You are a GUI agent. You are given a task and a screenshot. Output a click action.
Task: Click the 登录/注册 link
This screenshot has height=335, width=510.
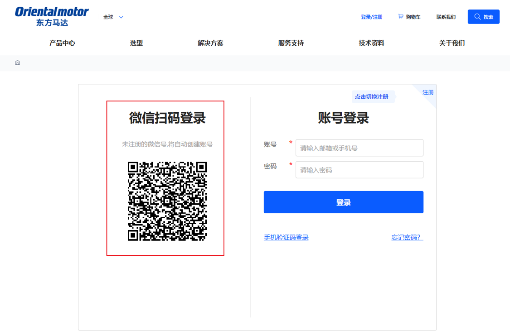372,16
